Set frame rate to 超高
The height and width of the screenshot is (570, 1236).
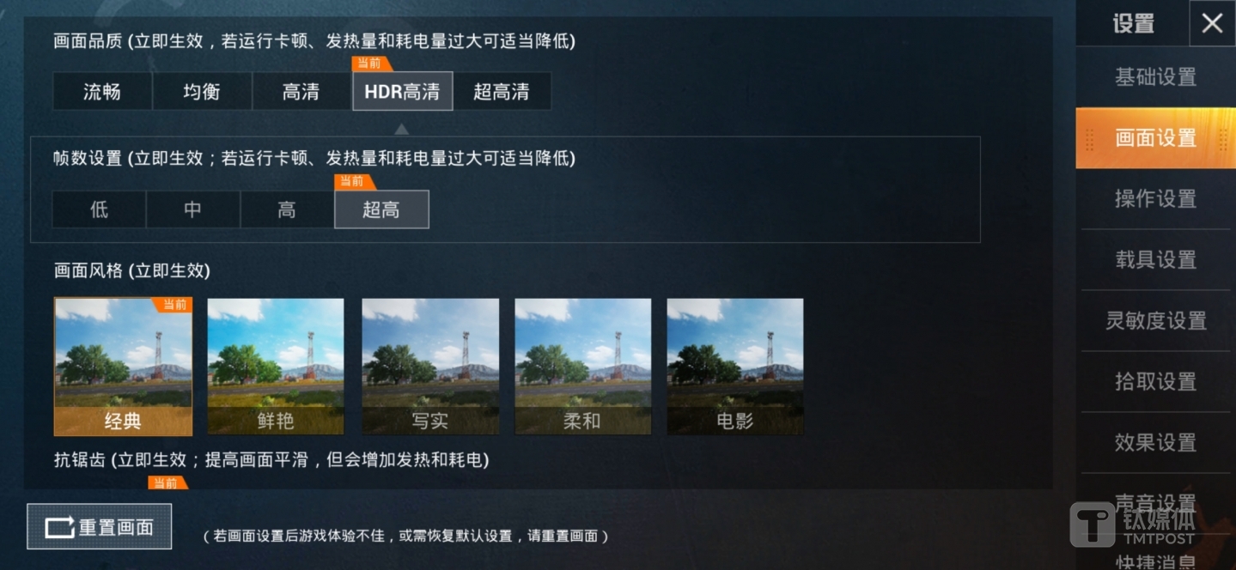[381, 209]
